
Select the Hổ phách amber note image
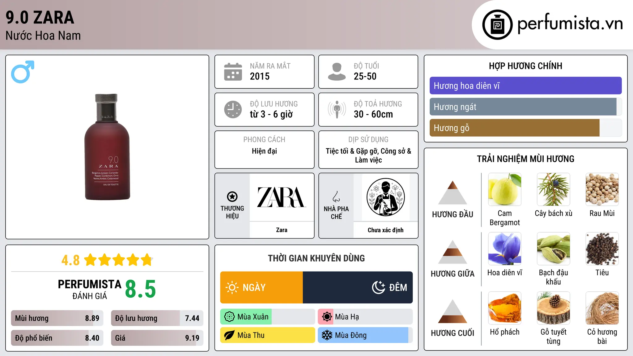pyautogui.click(x=505, y=308)
